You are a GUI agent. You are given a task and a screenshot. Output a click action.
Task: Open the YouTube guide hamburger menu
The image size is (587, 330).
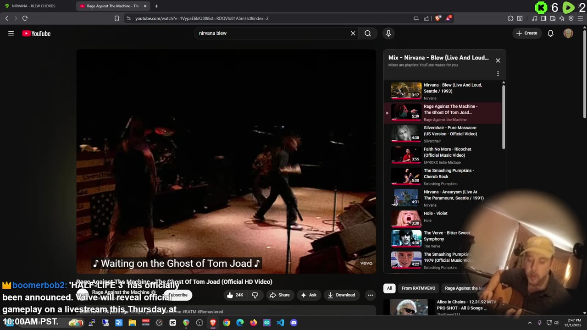coord(11,33)
